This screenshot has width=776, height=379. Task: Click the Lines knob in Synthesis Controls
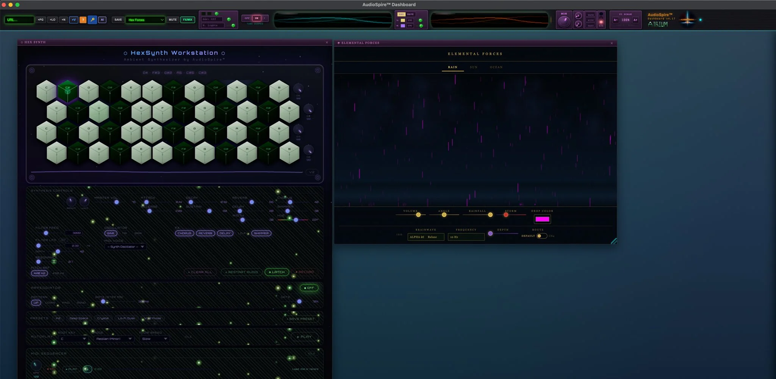84,201
